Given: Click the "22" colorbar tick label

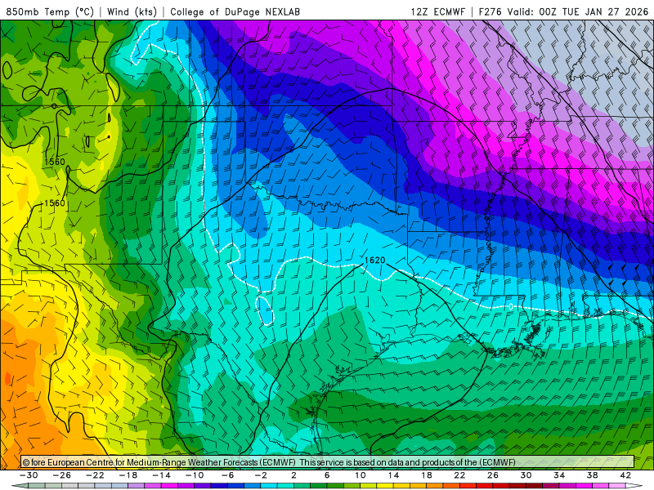Looking at the screenshot, I should 459,475.
